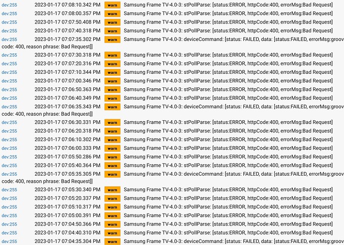Open dev:255 link for 07:07:40.318 PM entry
The height and width of the screenshot is (245, 344).
(x=9, y=31)
